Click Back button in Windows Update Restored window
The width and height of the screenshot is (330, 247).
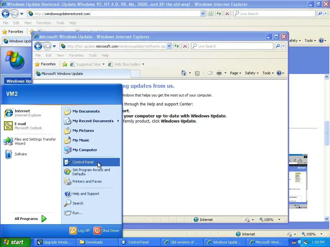click(5, 14)
